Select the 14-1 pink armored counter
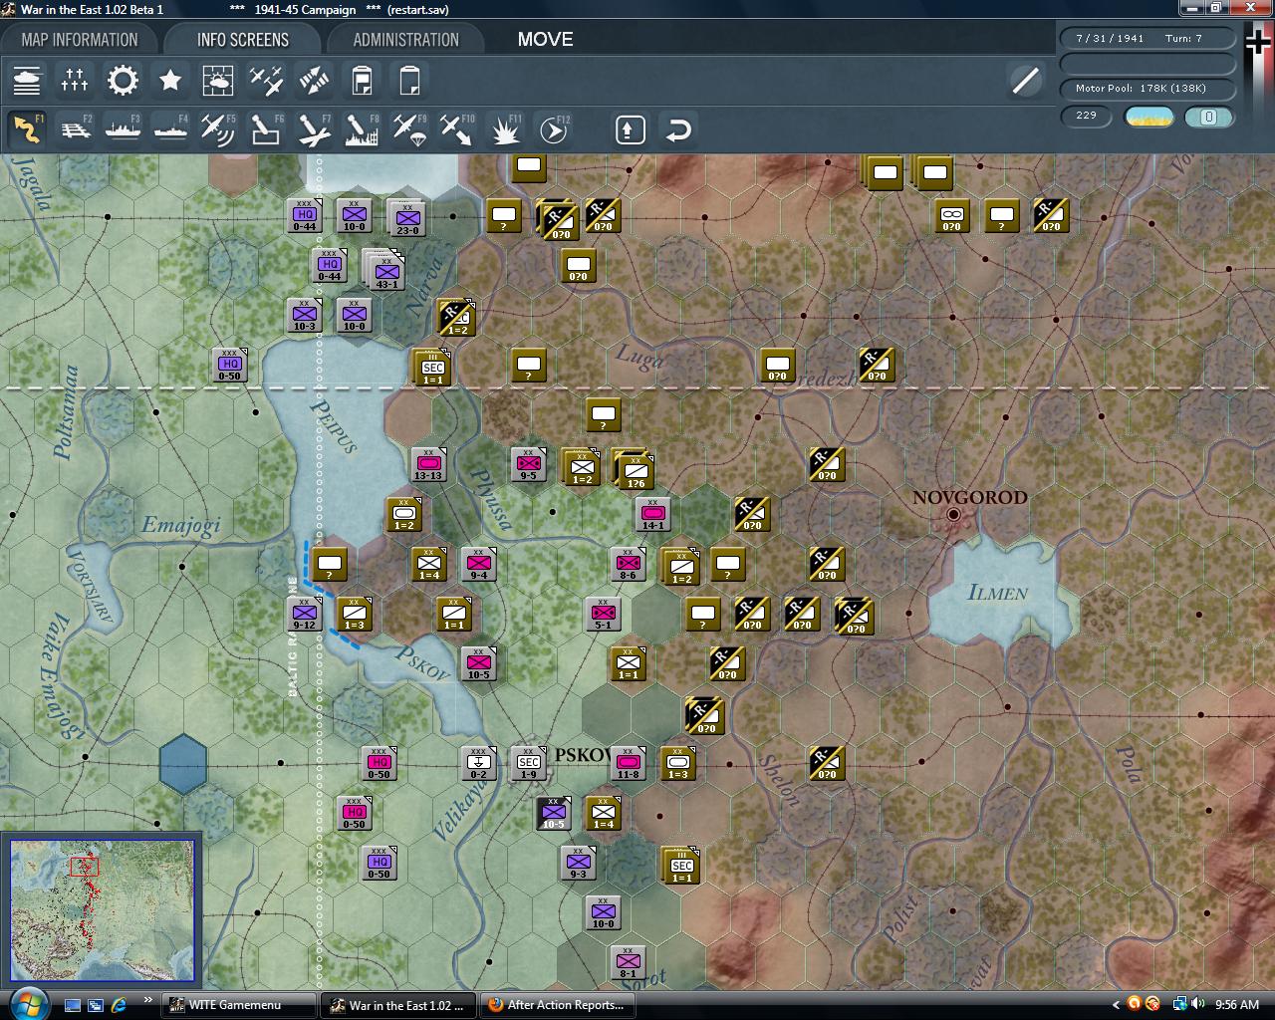 [652, 513]
